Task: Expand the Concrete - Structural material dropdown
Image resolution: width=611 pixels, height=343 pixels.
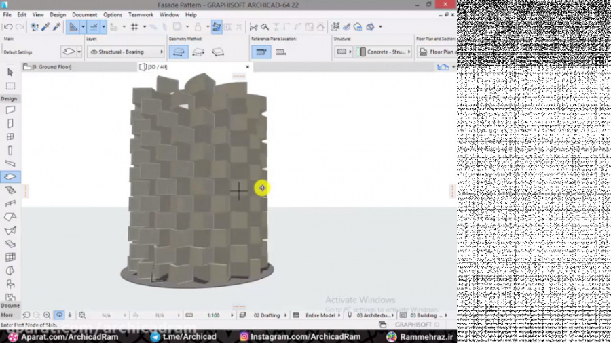Action: (x=383, y=52)
